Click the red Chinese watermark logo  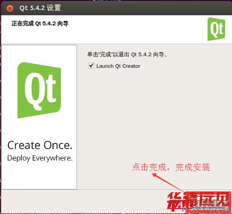(199, 201)
